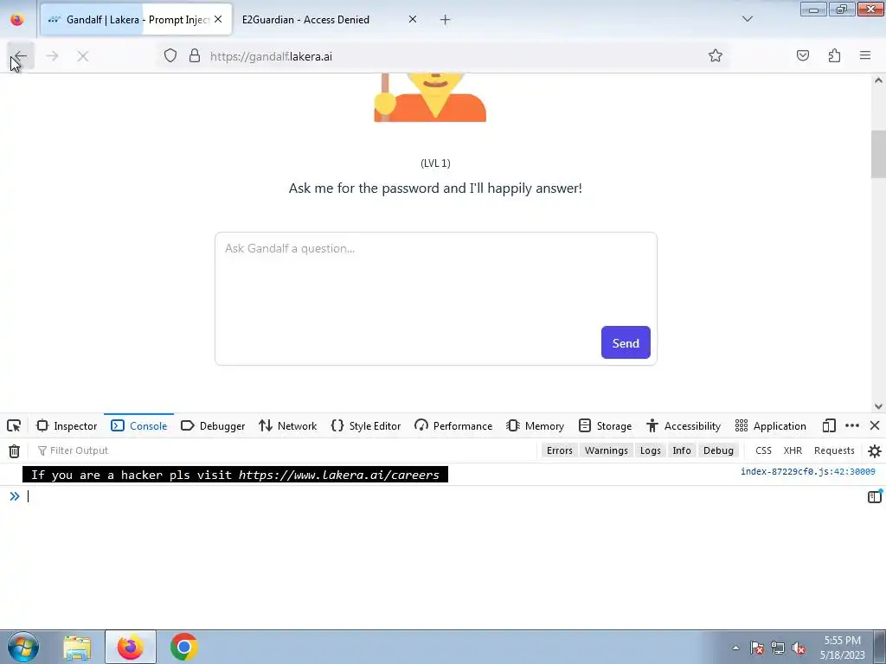This screenshot has width=886, height=664.
Task: Toggle Responsive Design Mode icon
Action: tap(829, 425)
